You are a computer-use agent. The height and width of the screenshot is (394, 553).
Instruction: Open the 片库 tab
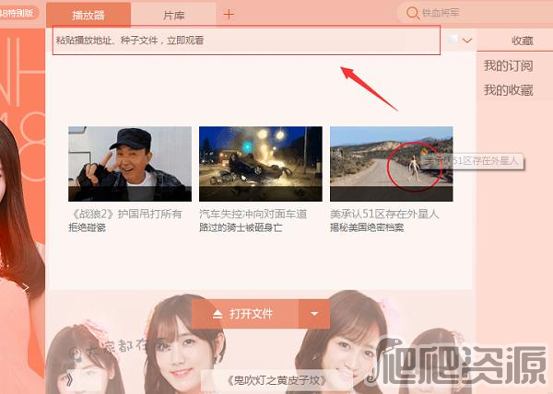point(173,15)
